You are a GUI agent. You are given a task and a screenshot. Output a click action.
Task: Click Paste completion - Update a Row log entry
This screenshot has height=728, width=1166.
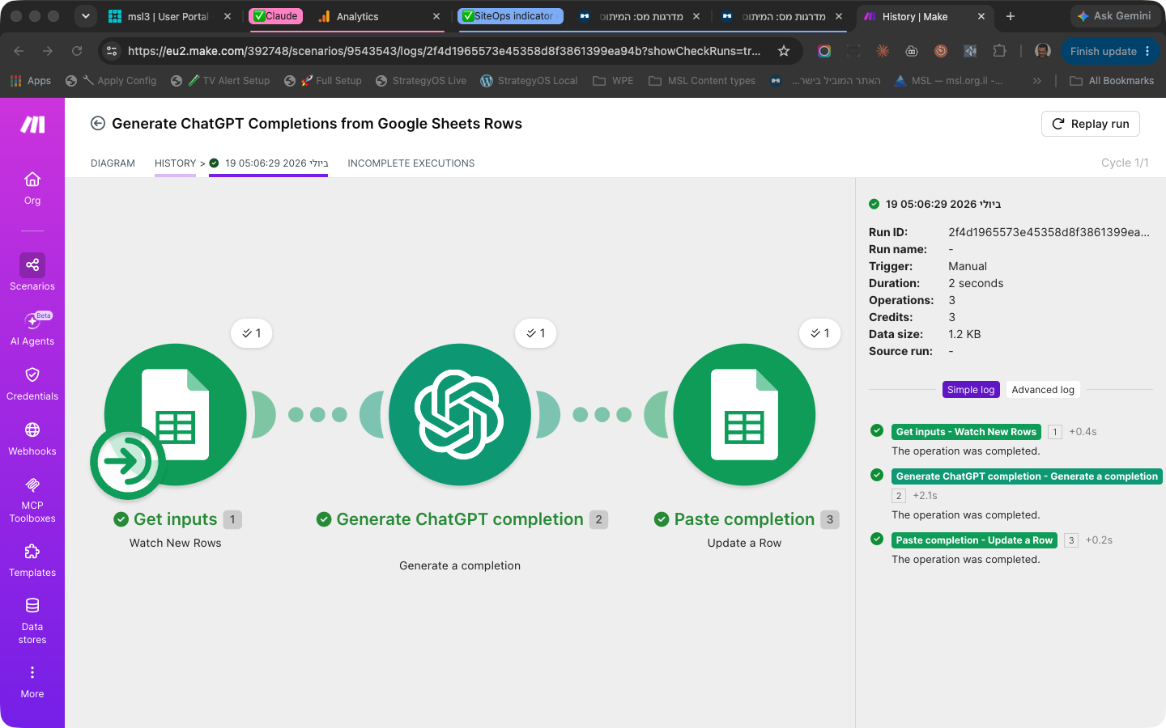click(x=974, y=540)
